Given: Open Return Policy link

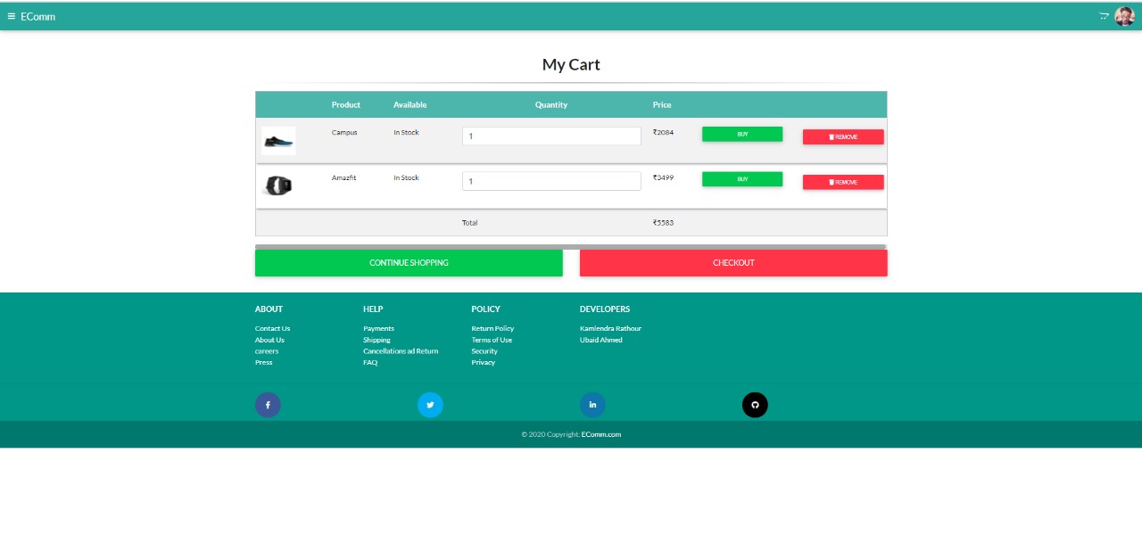Looking at the screenshot, I should [492, 328].
